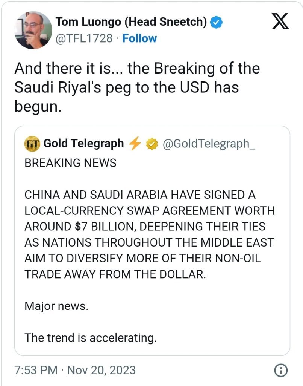Click the Nov 20, 2023 date
Screen dimensions: 303x386
tap(101, 370)
